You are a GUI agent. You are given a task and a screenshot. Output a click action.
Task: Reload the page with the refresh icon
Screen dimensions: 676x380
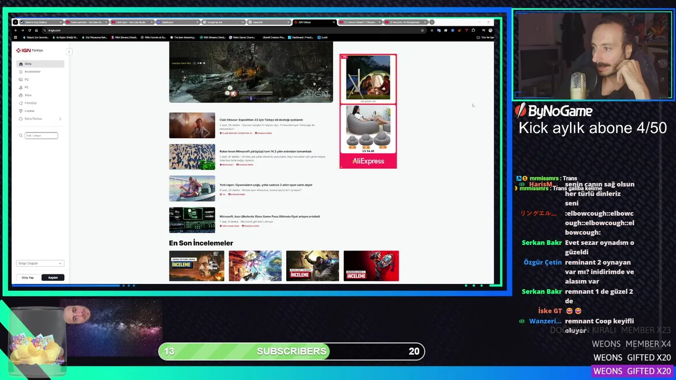pyautogui.click(x=29, y=30)
